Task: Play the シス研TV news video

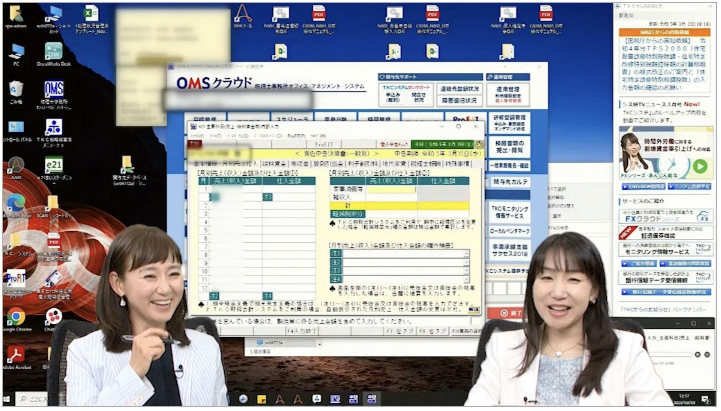Action: click(700, 166)
